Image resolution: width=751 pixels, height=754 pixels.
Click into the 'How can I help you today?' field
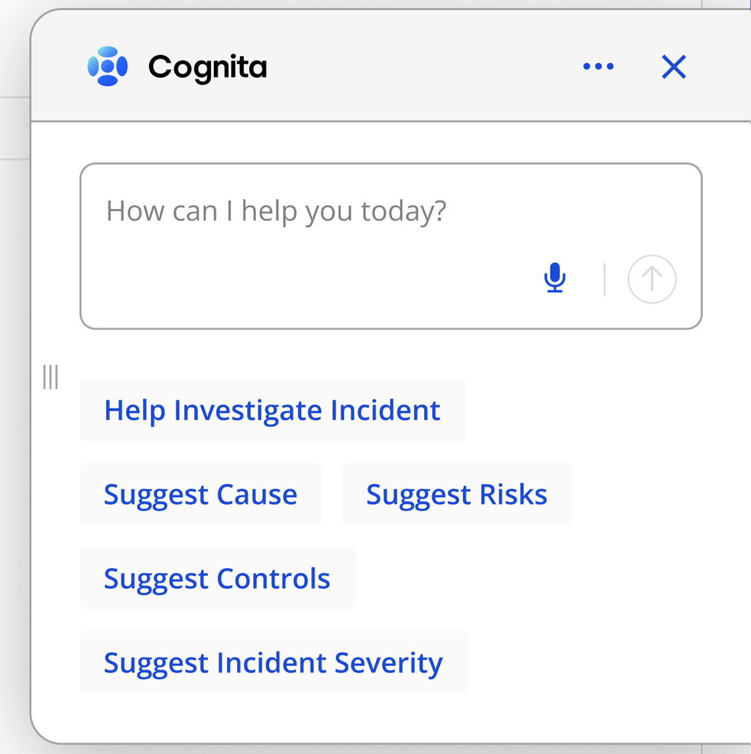click(275, 211)
